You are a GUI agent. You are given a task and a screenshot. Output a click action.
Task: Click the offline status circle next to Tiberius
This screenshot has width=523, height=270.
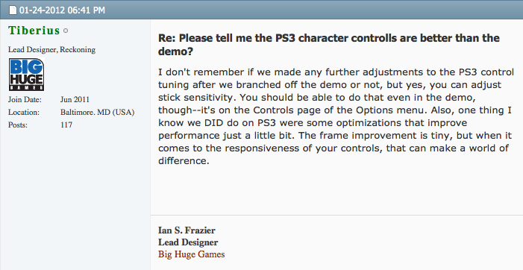click(66, 31)
